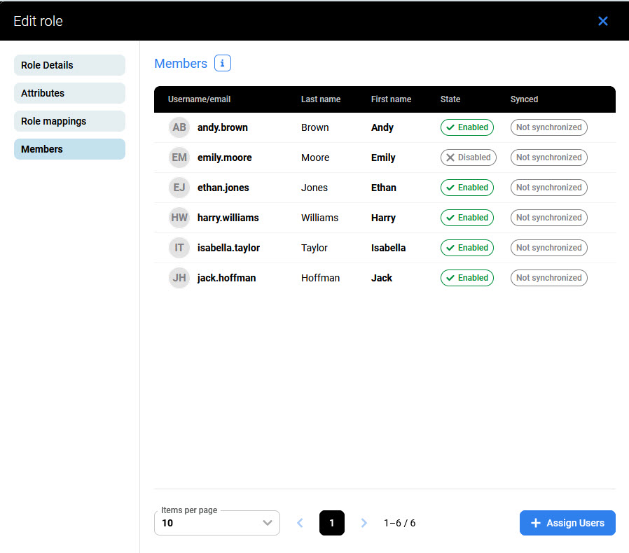
Task: Sort by the Last name column header
Action: [x=321, y=99]
